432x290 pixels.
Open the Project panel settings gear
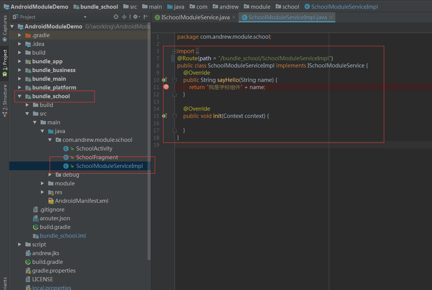tap(135, 17)
